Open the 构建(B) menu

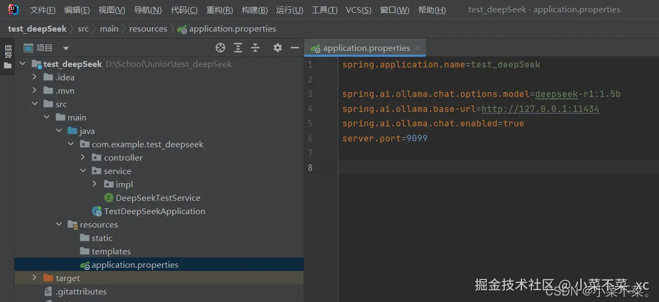(x=255, y=10)
